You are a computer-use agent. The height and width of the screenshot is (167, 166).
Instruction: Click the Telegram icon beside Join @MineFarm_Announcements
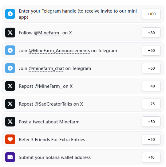click(x=10, y=50)
